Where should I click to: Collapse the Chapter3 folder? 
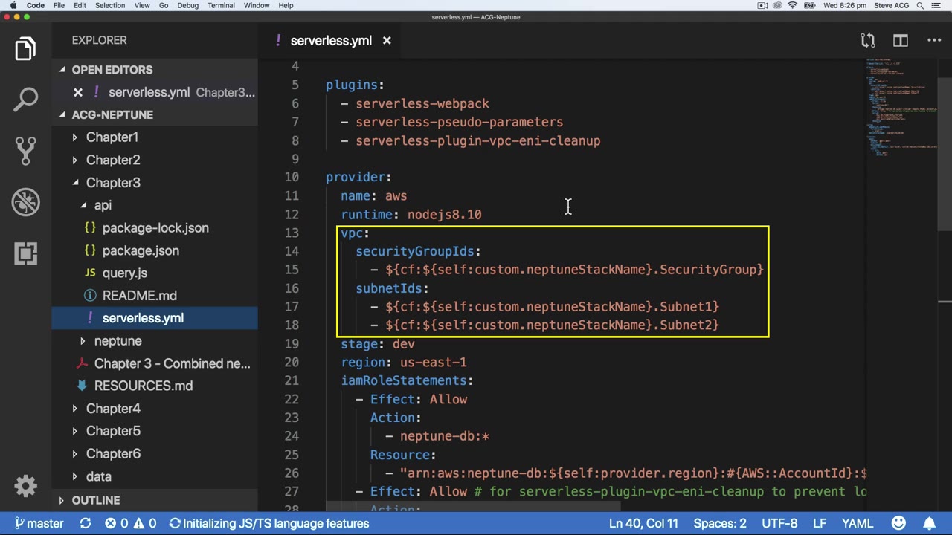[x=112, y=183]
